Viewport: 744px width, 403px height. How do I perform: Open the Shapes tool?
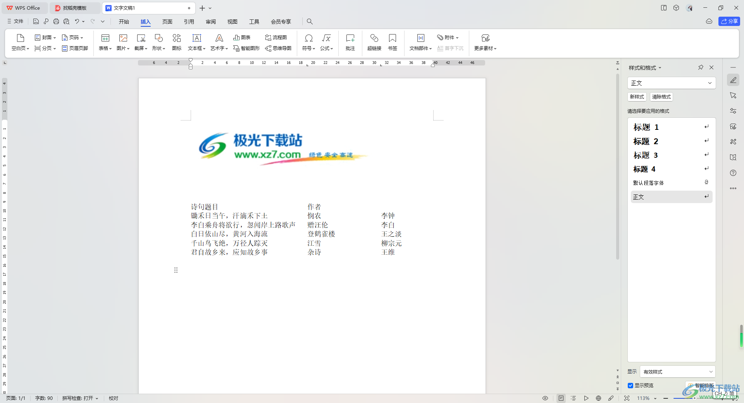coord(158,42)
